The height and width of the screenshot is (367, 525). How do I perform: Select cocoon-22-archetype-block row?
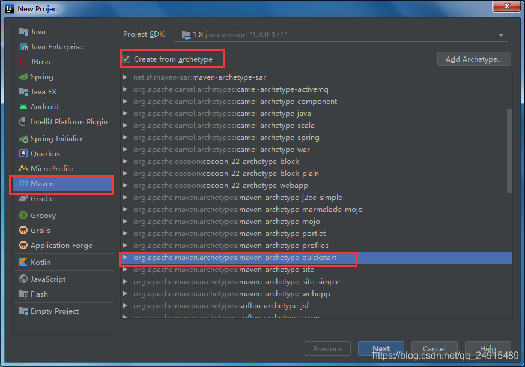click(317, 162)
